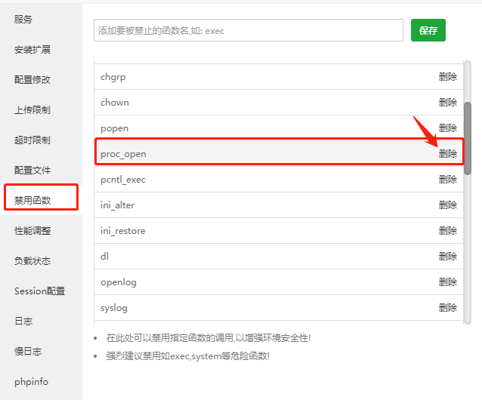Open the 服务 service tab
Screen dimensions: 482x400
[23, 19]
